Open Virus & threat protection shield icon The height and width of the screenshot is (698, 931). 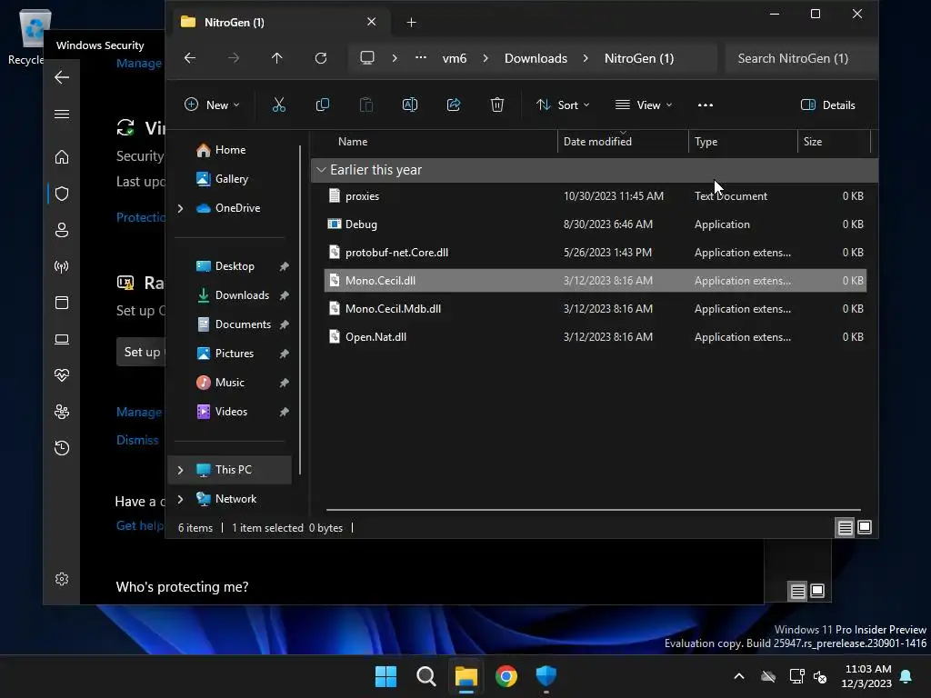pyautogui.click(x=62, y=194)
